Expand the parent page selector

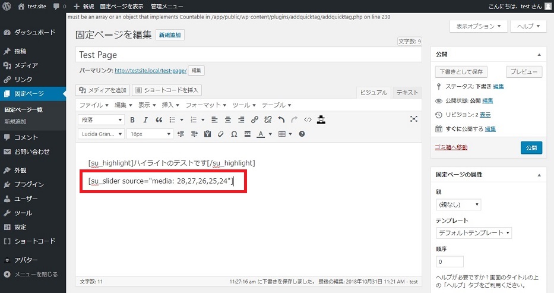click(458, 204)
